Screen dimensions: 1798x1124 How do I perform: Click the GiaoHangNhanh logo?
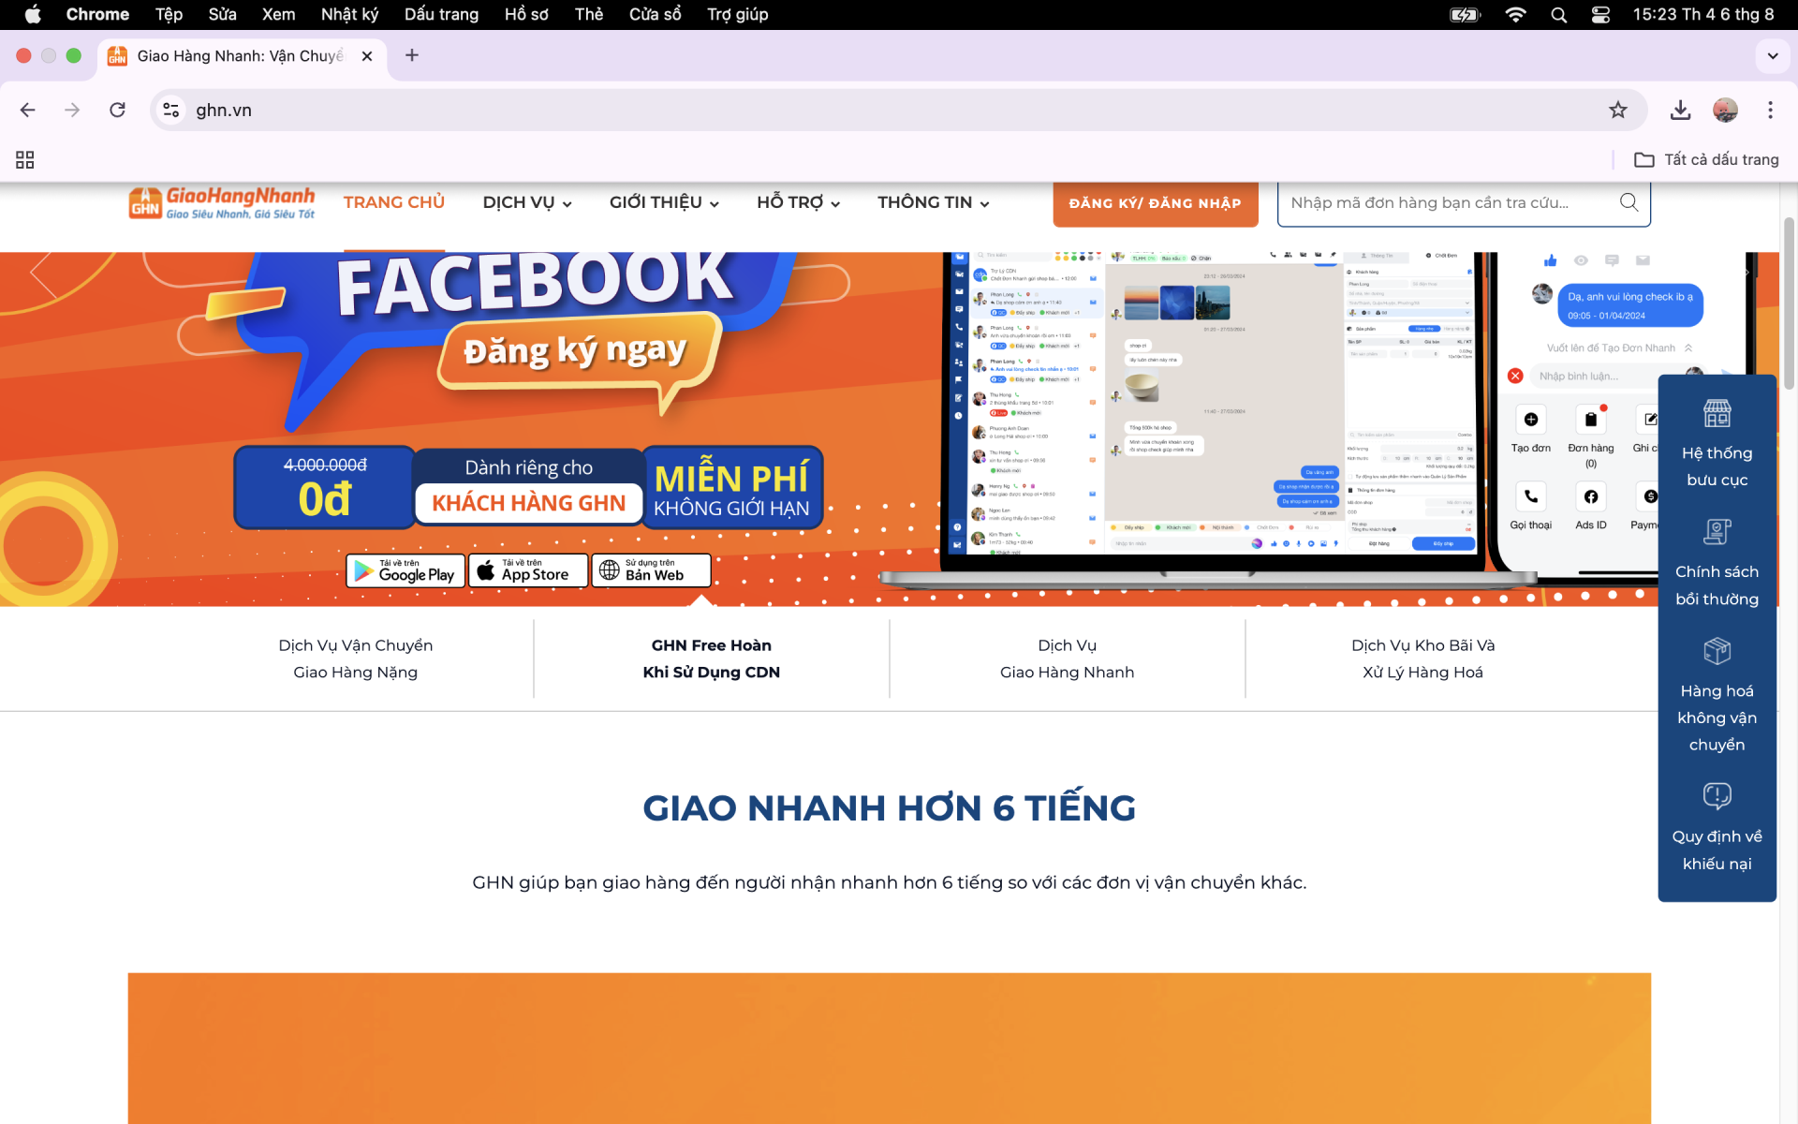coord(221,202)
